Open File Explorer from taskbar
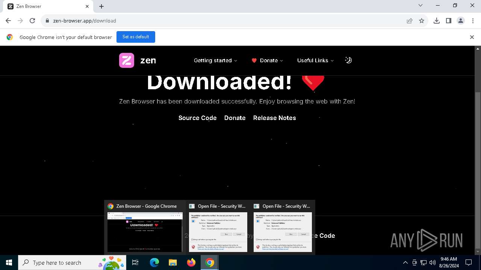Viewport: 481px width, 270px height. pyautogui.click(x=172, y=262)
